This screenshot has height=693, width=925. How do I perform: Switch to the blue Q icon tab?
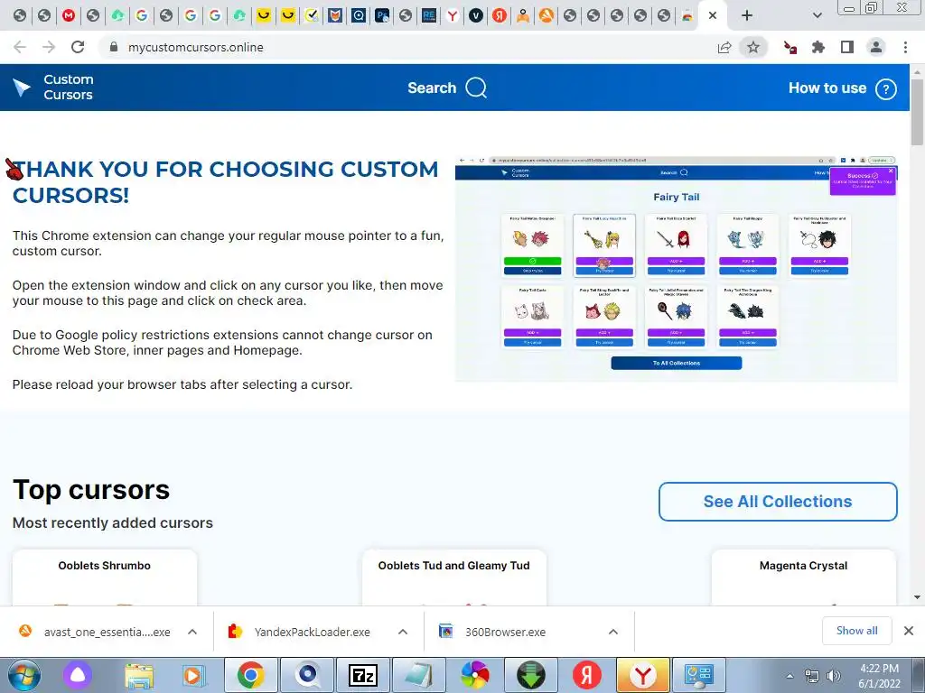tap(359, 16)
